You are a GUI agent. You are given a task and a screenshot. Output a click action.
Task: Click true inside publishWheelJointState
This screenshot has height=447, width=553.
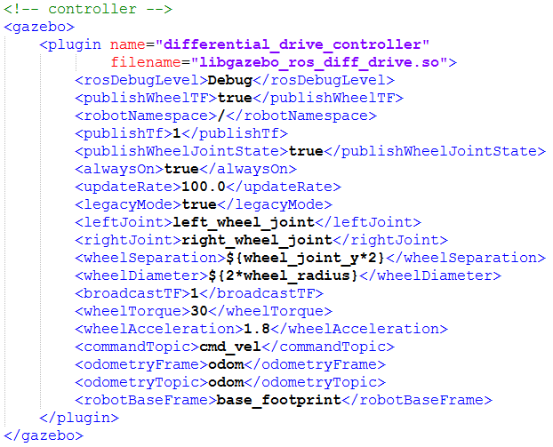(306, 151)
